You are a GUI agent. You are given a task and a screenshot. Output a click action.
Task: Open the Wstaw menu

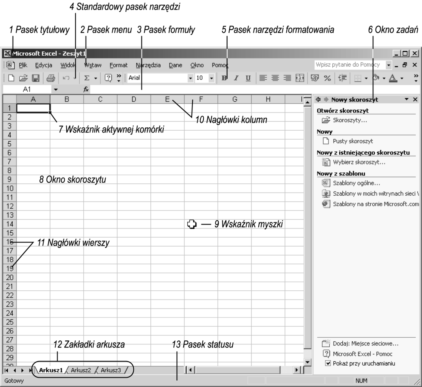pyautogui.click(x=93, y=65)
